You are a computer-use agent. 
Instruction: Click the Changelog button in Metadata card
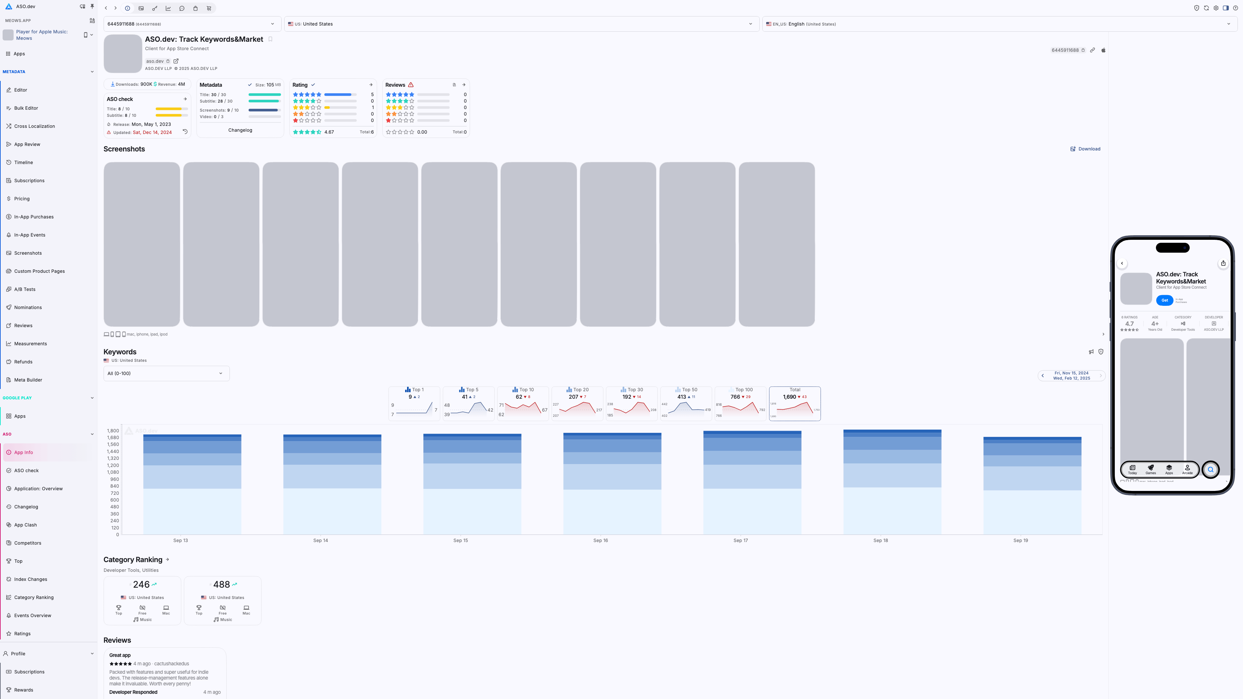[240, 130]
